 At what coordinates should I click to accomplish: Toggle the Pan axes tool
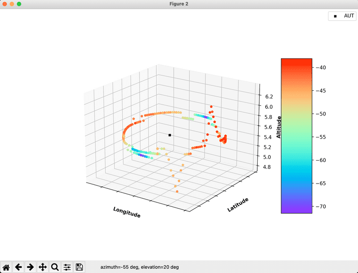[43, 267]
